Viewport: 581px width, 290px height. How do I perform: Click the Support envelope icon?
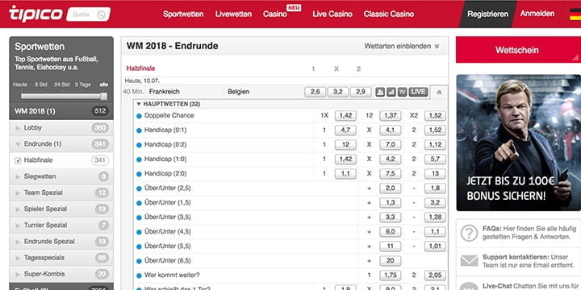pyautogui.click(x=469, y=261)
